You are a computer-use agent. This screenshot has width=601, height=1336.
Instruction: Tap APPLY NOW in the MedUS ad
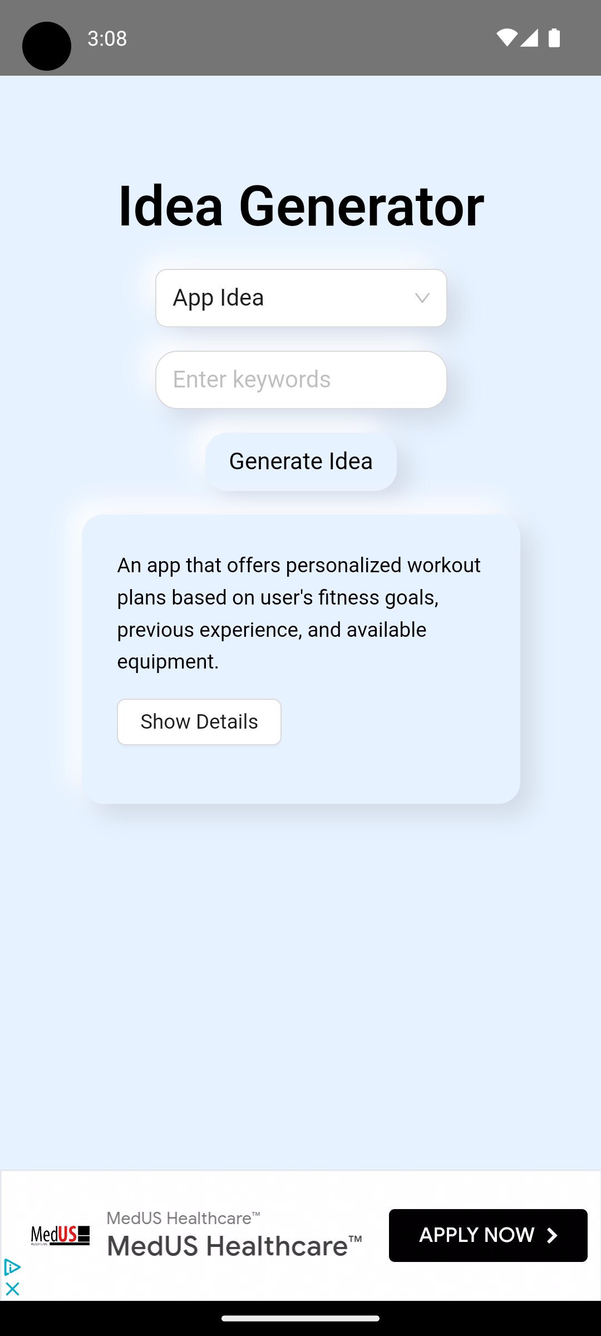coord(487,1235)
